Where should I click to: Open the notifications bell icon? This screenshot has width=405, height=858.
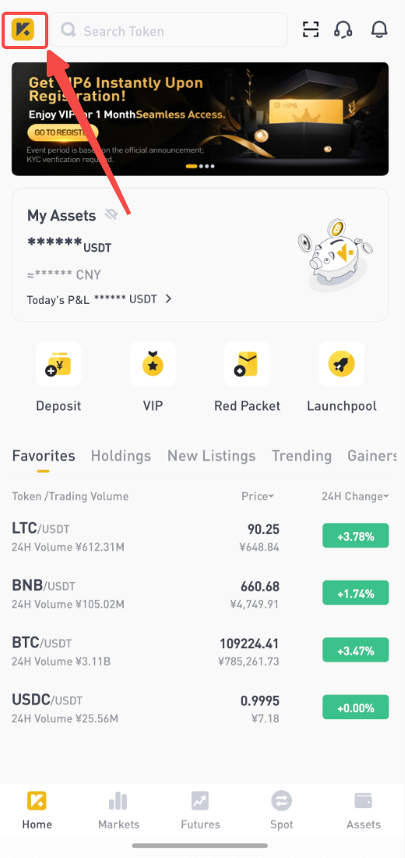379,30
